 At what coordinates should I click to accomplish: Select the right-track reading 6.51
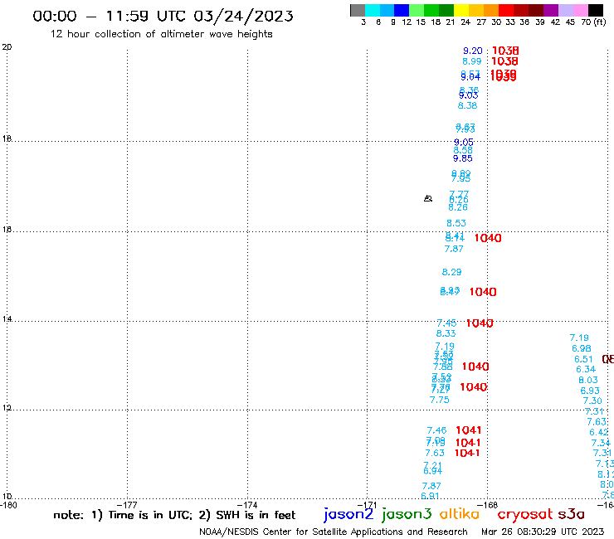(x=584, y=359)
